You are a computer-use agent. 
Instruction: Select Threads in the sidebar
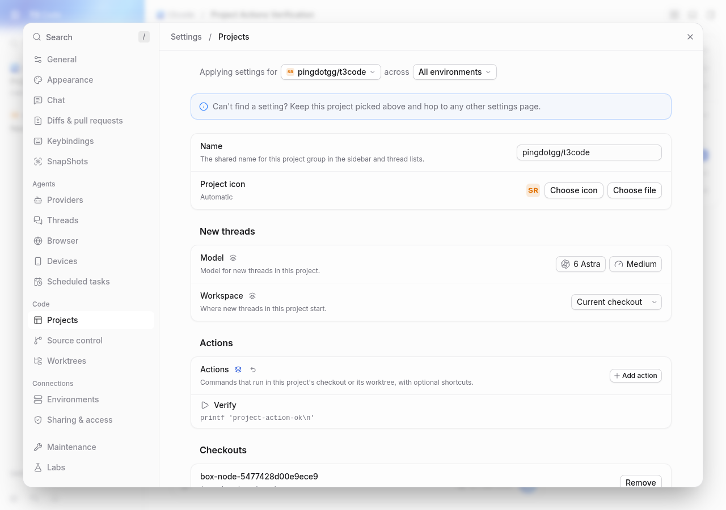[x=91, y=220]
